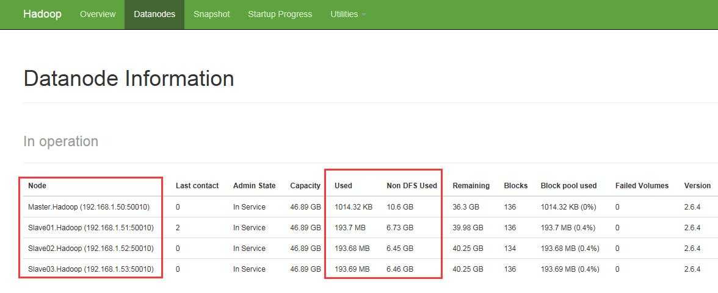Click the 1014.32 KB used value for Master
The height and width of the screenshot is (293, 718).
353,207
